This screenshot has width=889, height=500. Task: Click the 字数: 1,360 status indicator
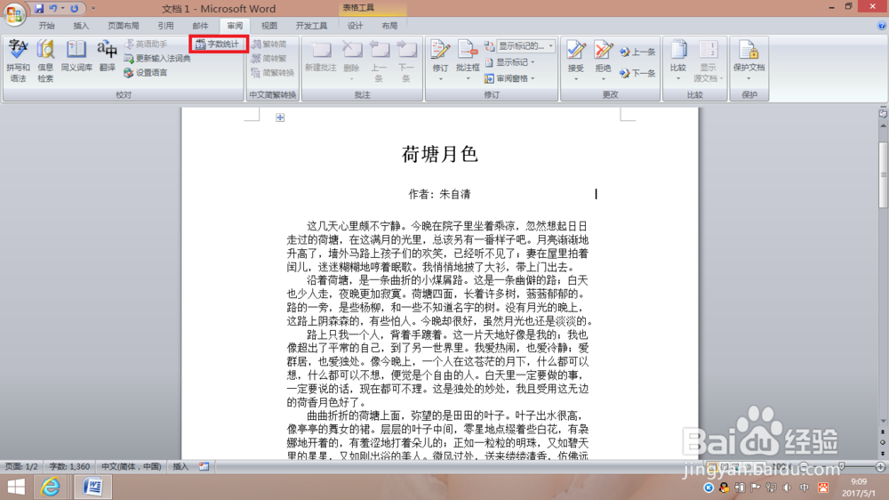pos(69,466)
